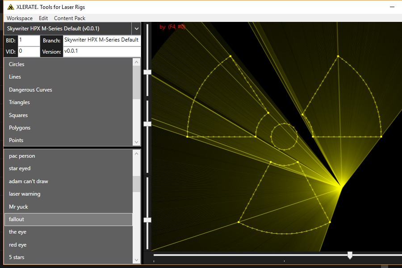Screen dimensions: 402x268
Task: Select the Triangles category
Action: [20, 102]
